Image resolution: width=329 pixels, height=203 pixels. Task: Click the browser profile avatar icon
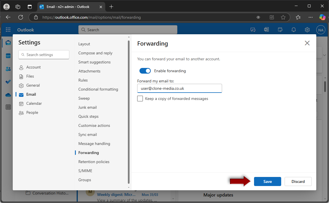[x=7, y=7]
